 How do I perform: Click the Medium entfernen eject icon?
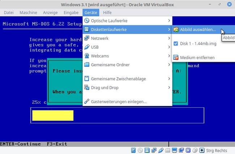pos(176,57)
